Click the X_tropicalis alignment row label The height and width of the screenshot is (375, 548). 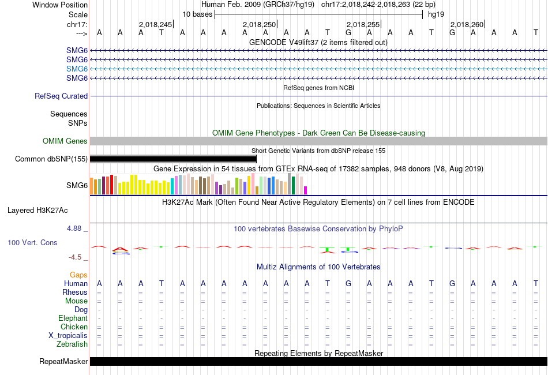[68, 336]
